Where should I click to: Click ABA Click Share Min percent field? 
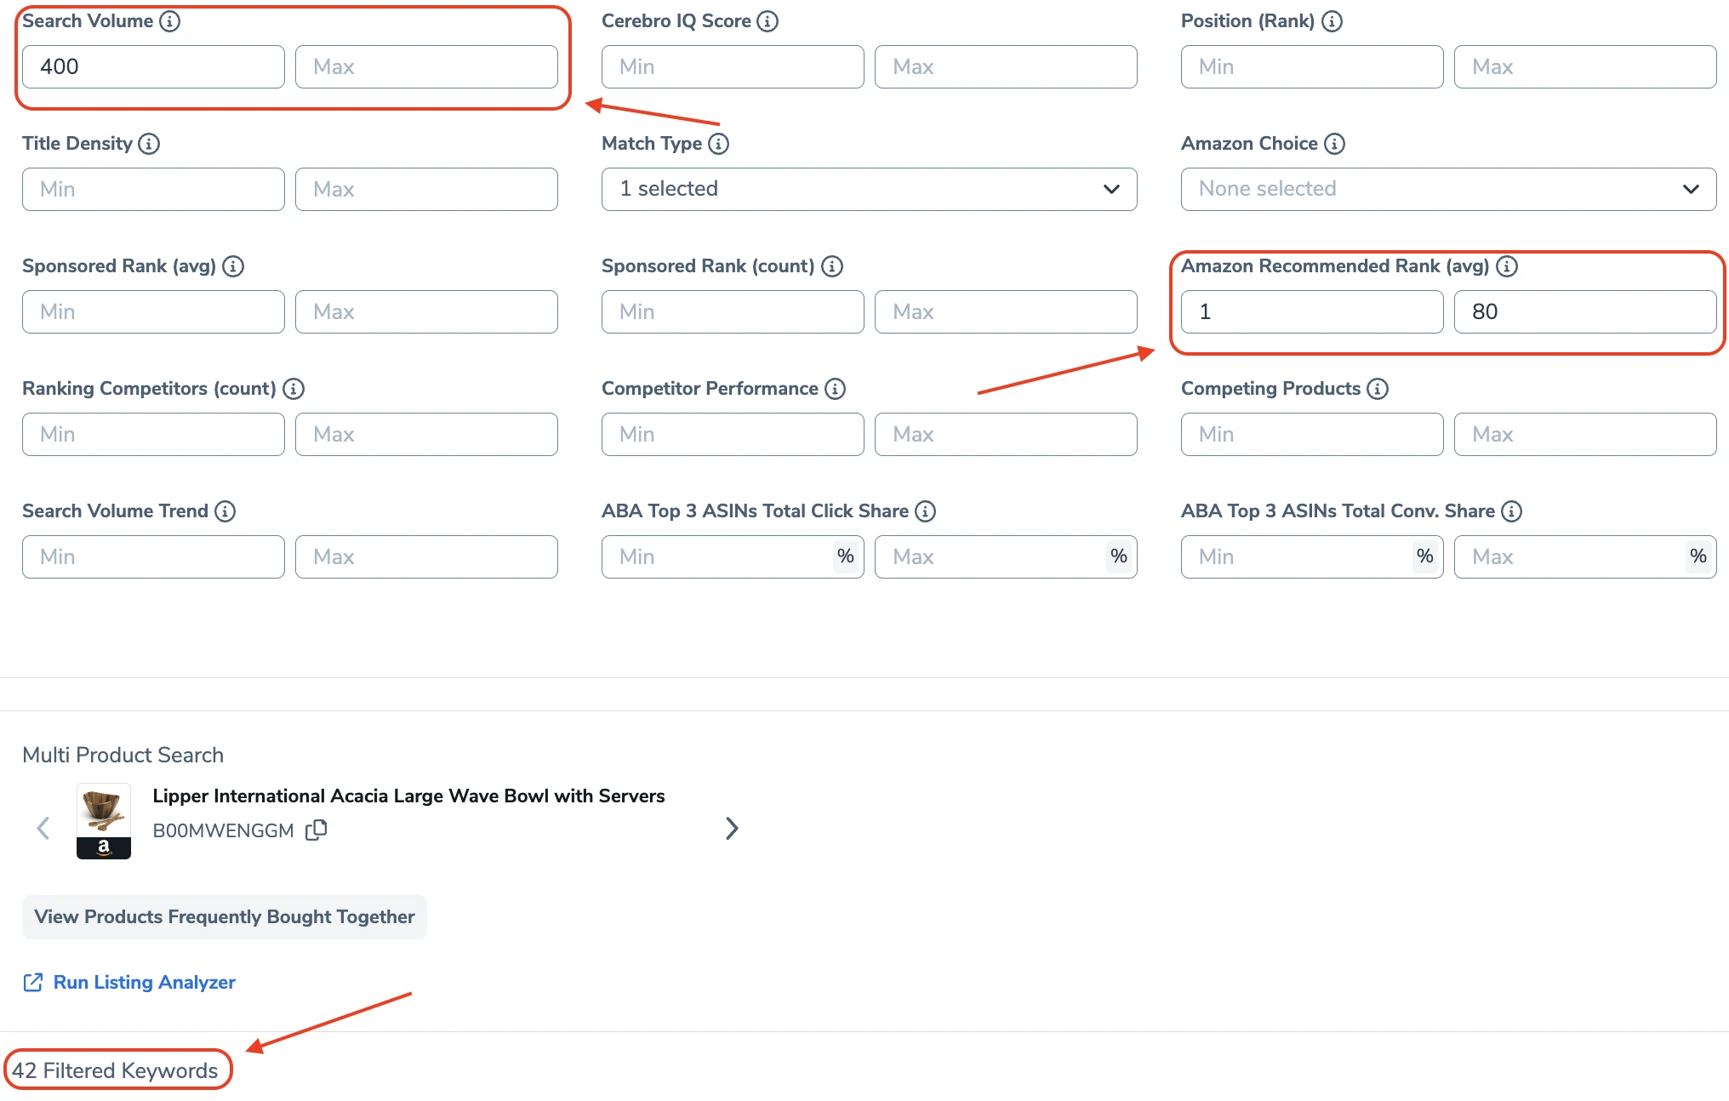pos(719,557)
